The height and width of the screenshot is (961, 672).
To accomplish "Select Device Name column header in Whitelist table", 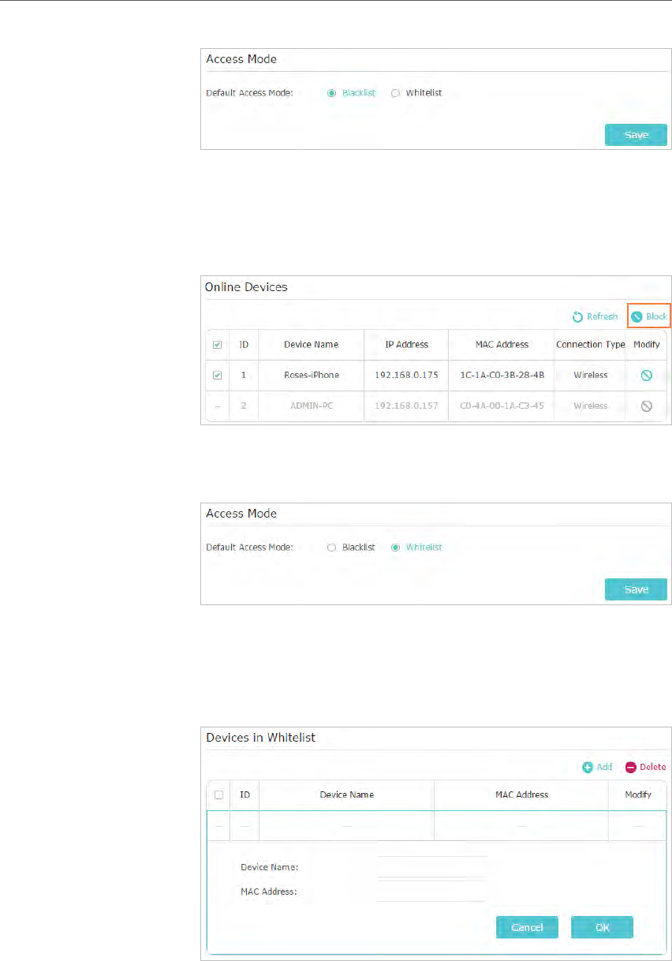I will point(346,795).
